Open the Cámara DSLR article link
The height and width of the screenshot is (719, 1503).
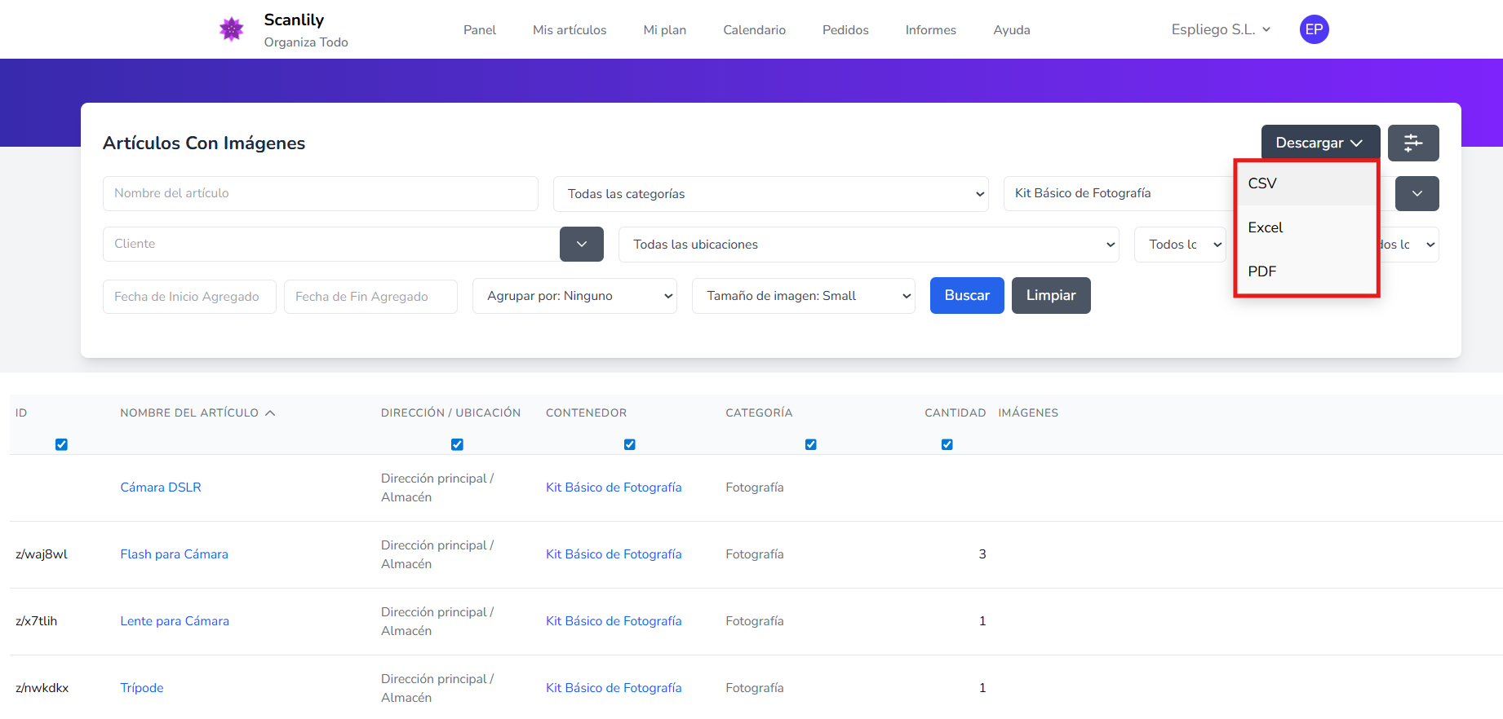click(161, 487)
